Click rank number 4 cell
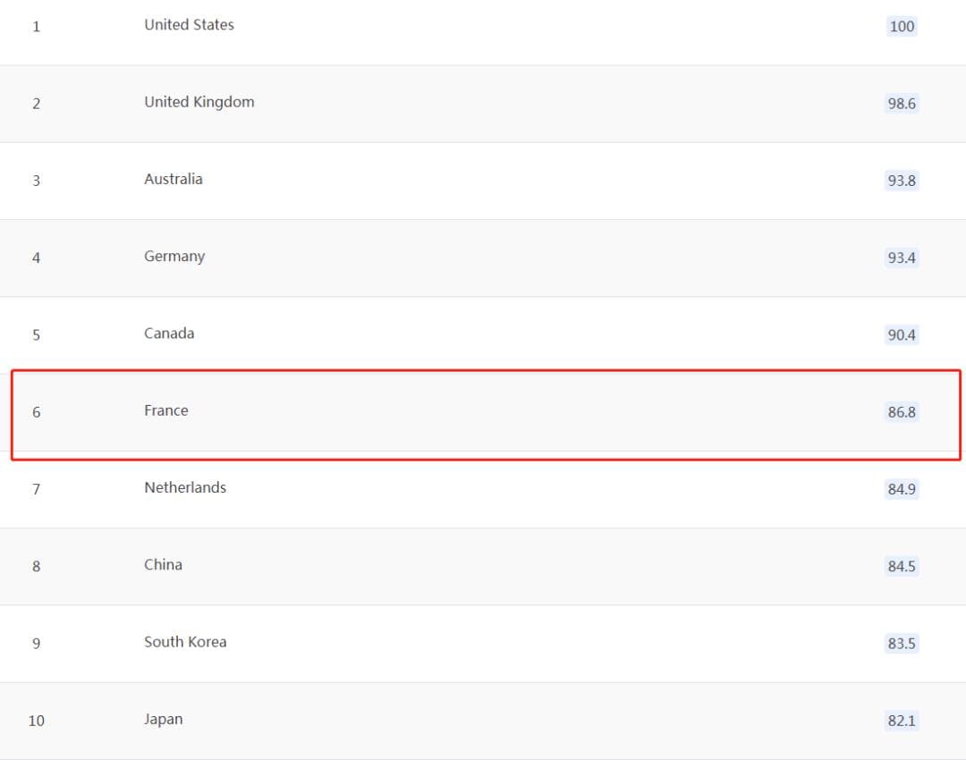 37,258
